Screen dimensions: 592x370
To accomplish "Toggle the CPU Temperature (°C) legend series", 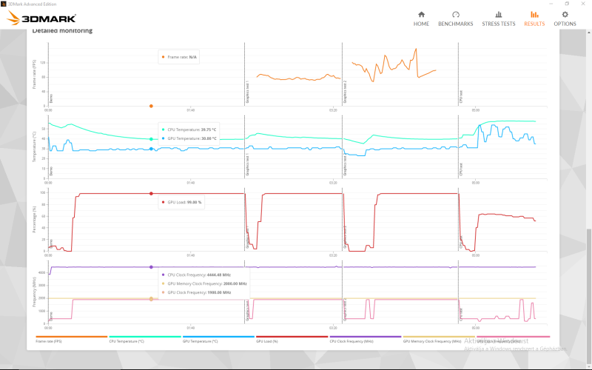I will tap(145, 339).
